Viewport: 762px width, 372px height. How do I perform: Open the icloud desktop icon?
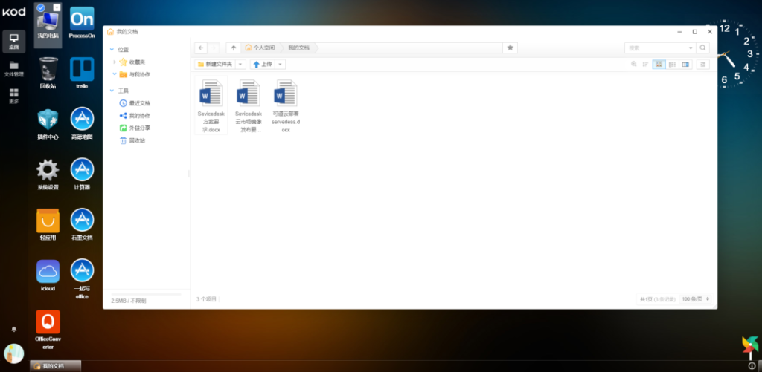(x=48, y=275)
